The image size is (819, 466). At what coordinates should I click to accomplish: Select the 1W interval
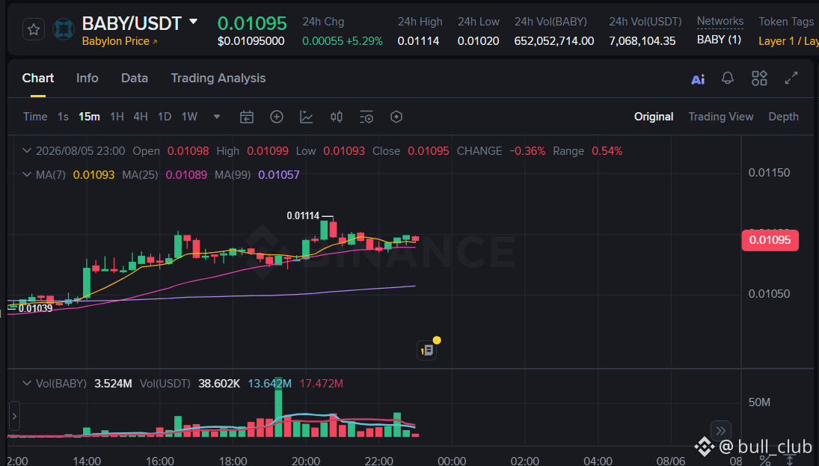click(x=189, y=117)
